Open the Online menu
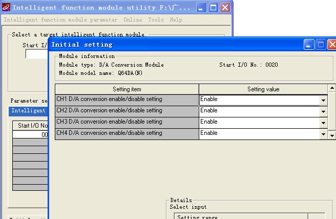Screen dimensions: 336x219 tap(133, 20)
